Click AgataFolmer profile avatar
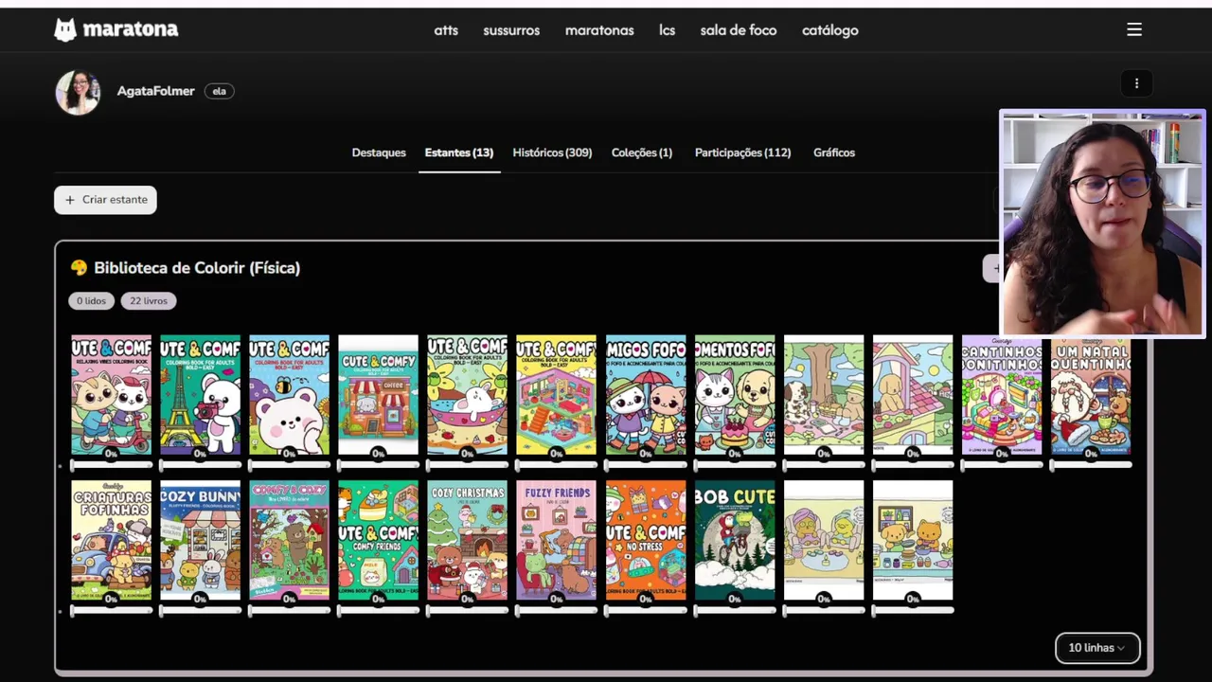Viewport: 1212px width, 682px height. [x=78, y=92]
